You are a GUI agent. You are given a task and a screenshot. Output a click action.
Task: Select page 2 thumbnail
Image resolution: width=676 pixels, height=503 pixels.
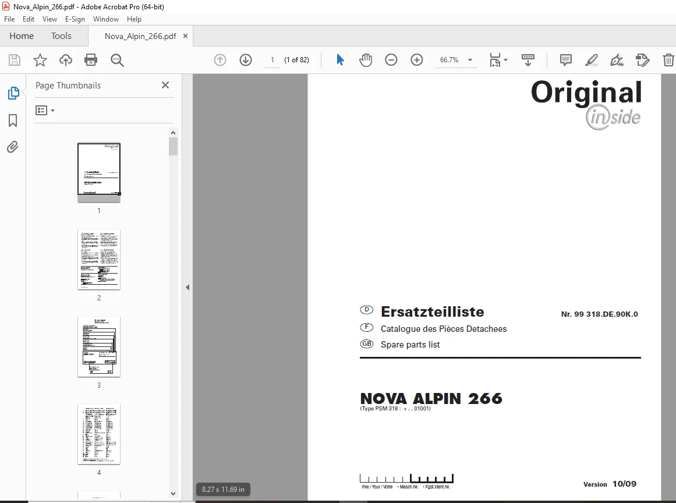click(x=99, y=260)
